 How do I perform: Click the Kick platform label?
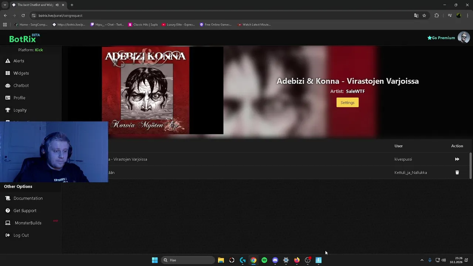coord(39,50)
